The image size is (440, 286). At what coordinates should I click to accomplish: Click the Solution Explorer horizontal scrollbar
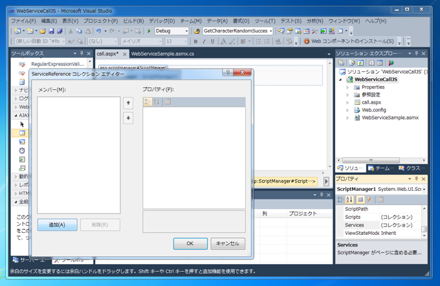coord(371,160)
